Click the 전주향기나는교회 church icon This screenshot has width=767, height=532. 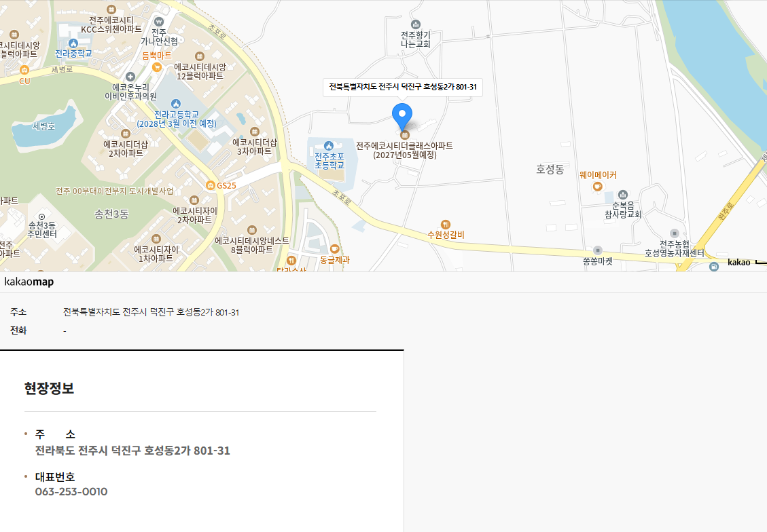pyautogui.click(x=415, y=24)
